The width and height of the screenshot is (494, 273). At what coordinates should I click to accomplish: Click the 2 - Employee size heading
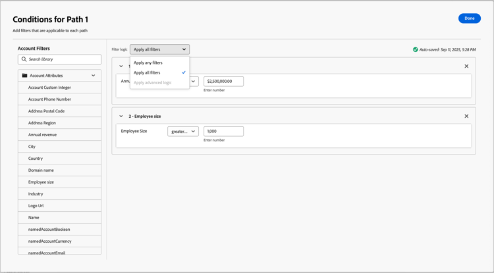[145, 116]
